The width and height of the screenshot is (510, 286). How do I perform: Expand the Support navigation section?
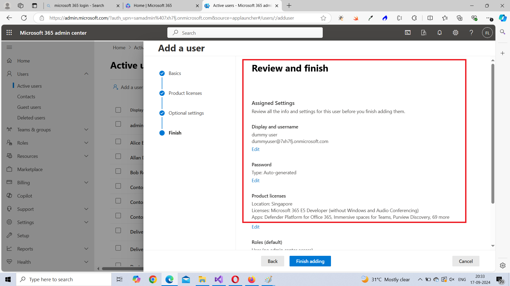point(86,209)
